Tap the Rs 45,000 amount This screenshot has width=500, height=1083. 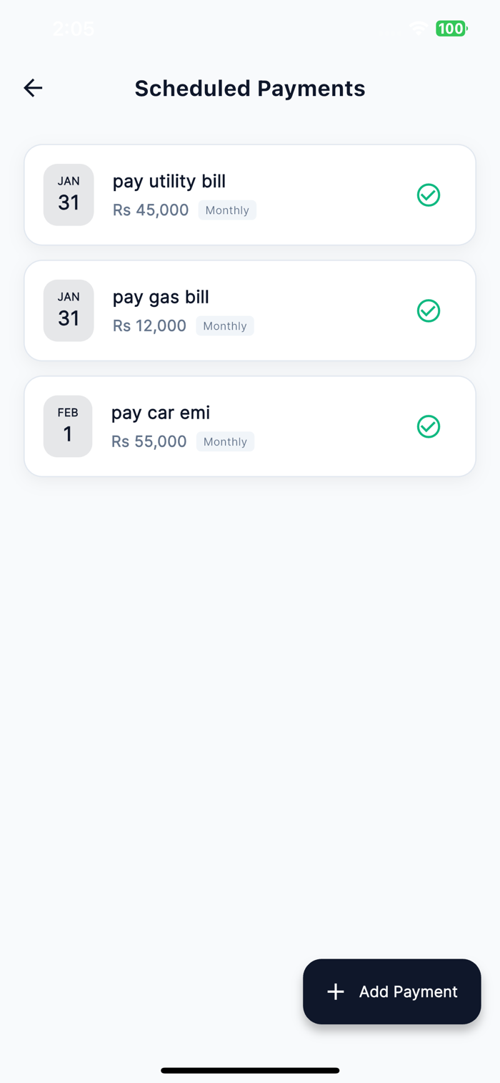[151, 210]
